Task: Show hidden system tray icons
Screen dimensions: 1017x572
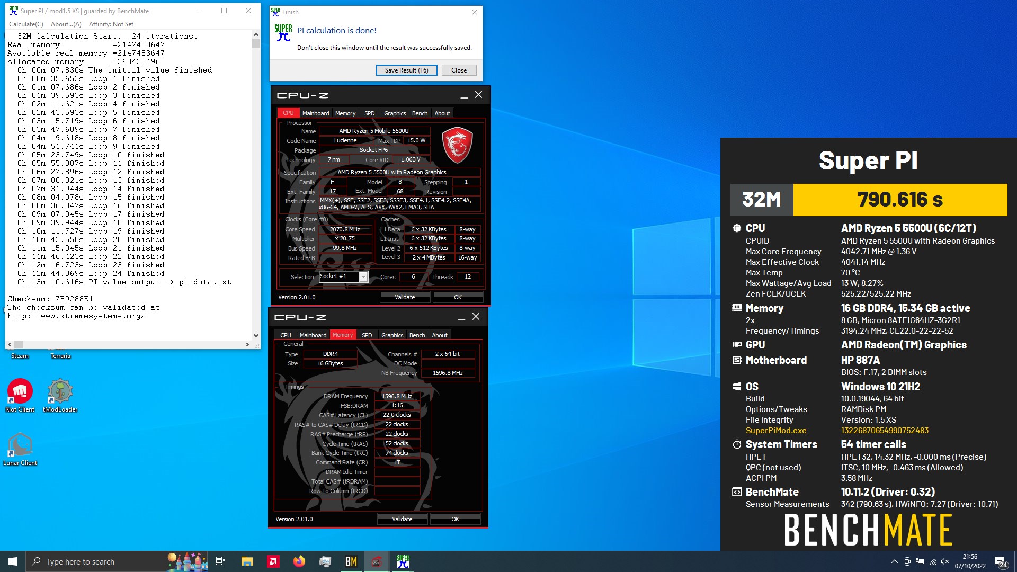Action: click(x=895, y=561)
